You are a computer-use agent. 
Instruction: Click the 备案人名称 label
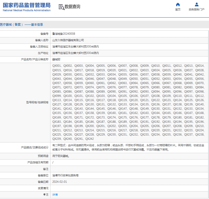click(42, 40)
